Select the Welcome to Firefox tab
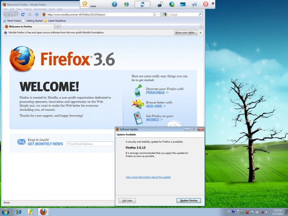The image size is (288, 216). [29, 27]
